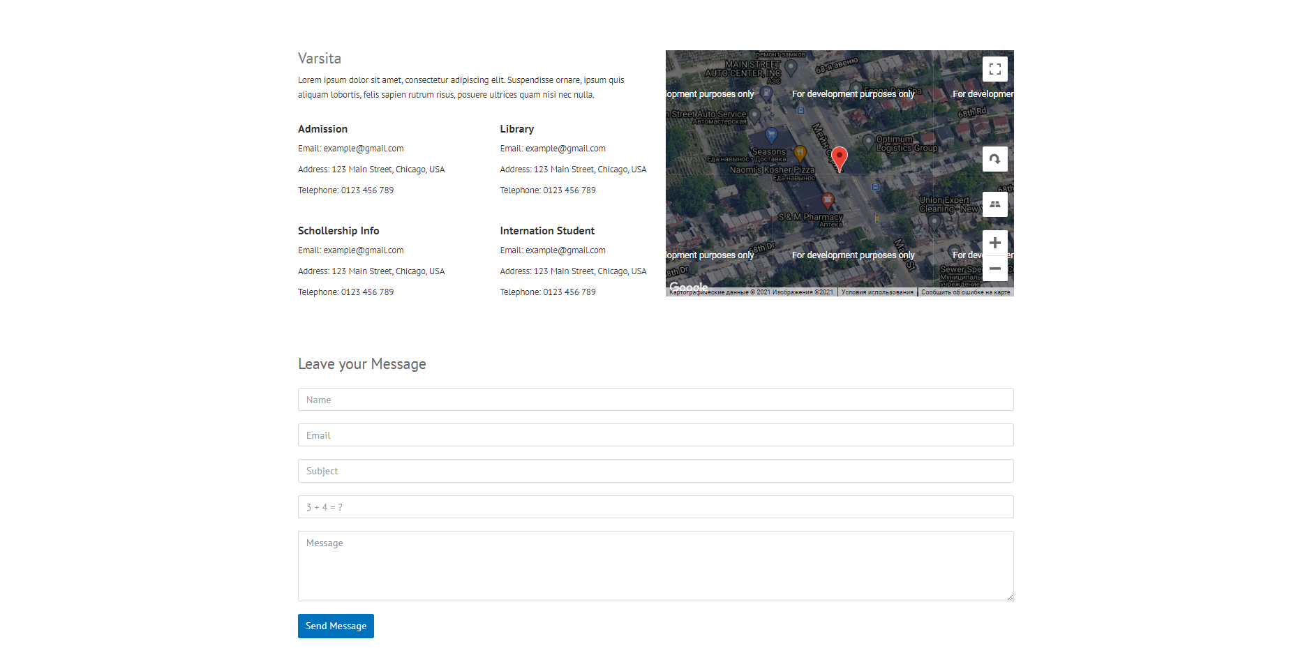Focus the Email input field

655,435
